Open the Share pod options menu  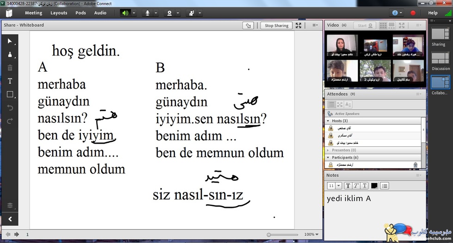(315, 25)
